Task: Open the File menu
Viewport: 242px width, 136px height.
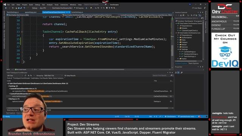Action: pyautogui.click(x=8, y=5)
